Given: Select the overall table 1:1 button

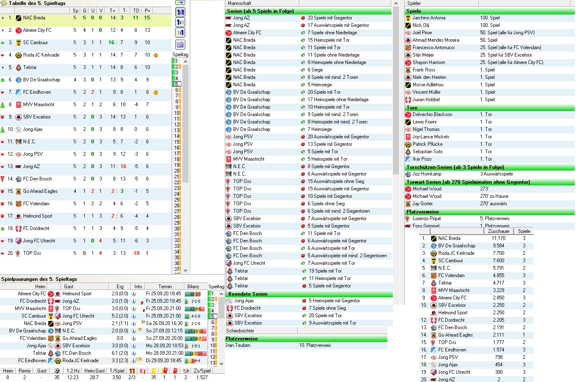Looking at the screenshot, I should 180,12.
